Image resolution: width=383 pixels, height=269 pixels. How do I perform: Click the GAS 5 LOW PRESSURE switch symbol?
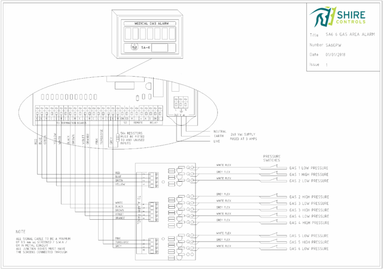(x=273, y=235)
